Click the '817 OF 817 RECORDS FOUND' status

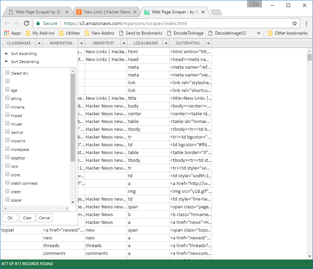tap(27, 264)
